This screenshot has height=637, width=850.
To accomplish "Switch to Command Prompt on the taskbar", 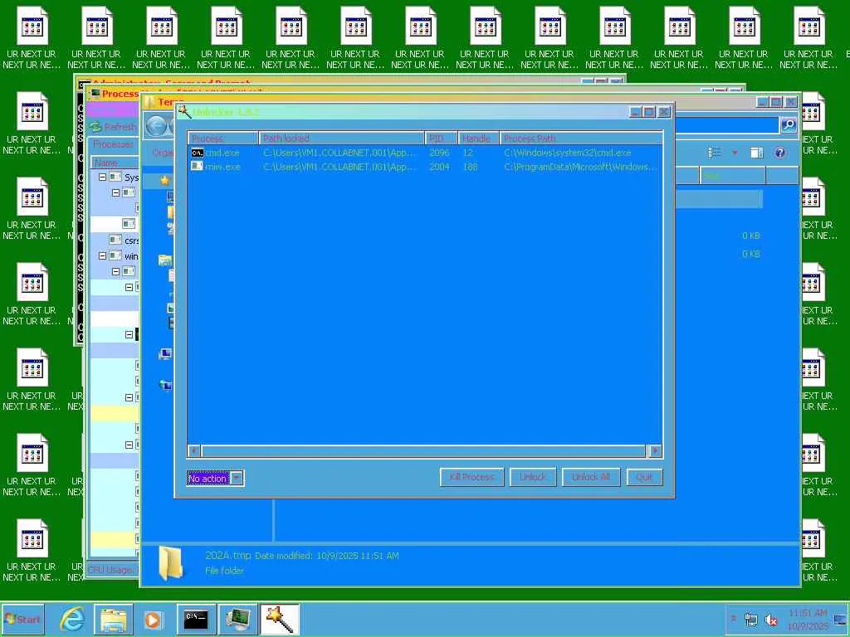I will (196, 619).
